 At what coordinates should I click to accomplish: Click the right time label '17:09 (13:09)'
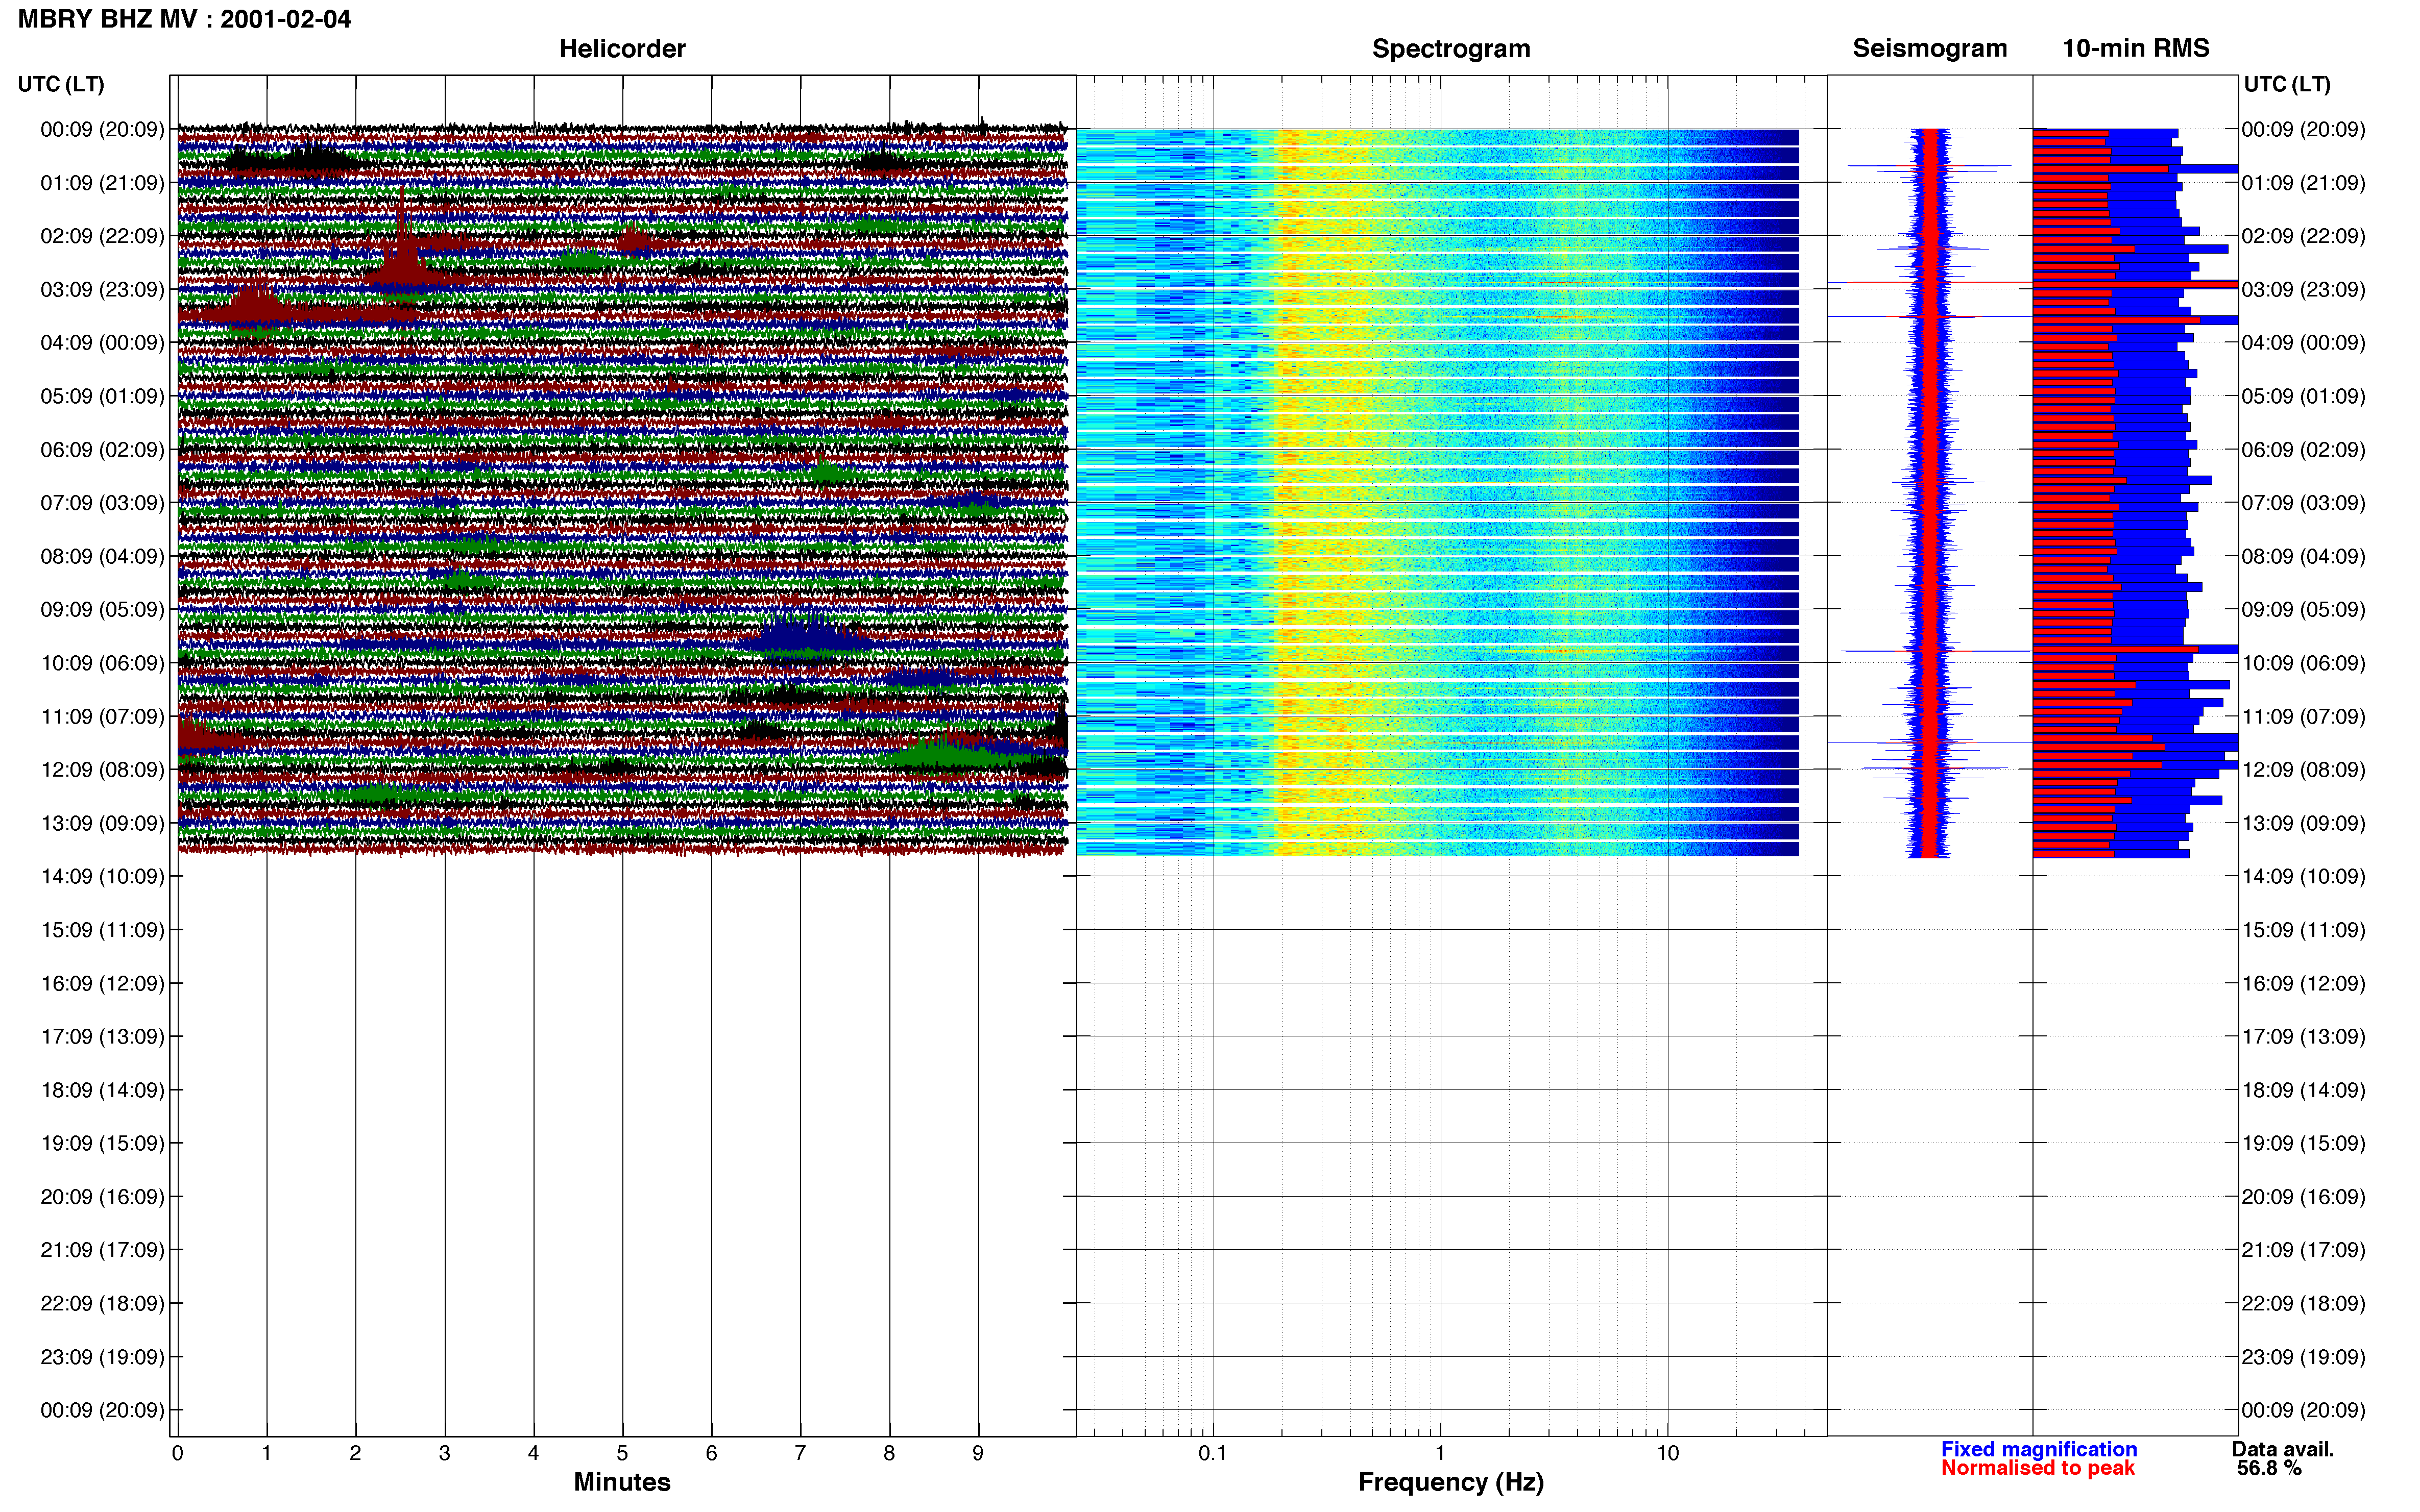2303,1037
